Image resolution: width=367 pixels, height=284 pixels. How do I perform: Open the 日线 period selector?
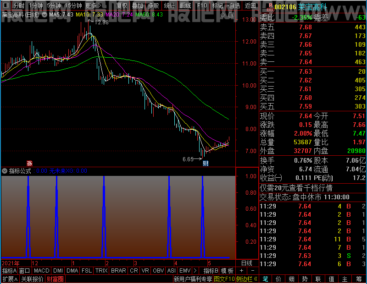pos(247,263)
